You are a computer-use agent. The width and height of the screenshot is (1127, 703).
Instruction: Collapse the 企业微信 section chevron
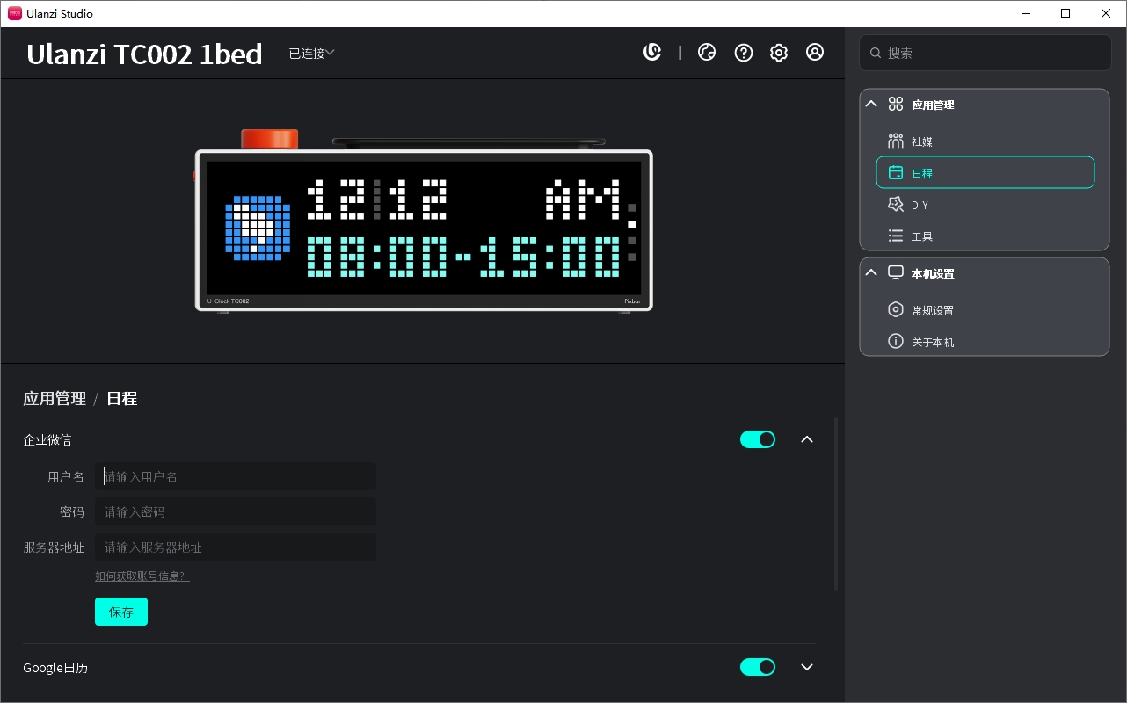807,439
